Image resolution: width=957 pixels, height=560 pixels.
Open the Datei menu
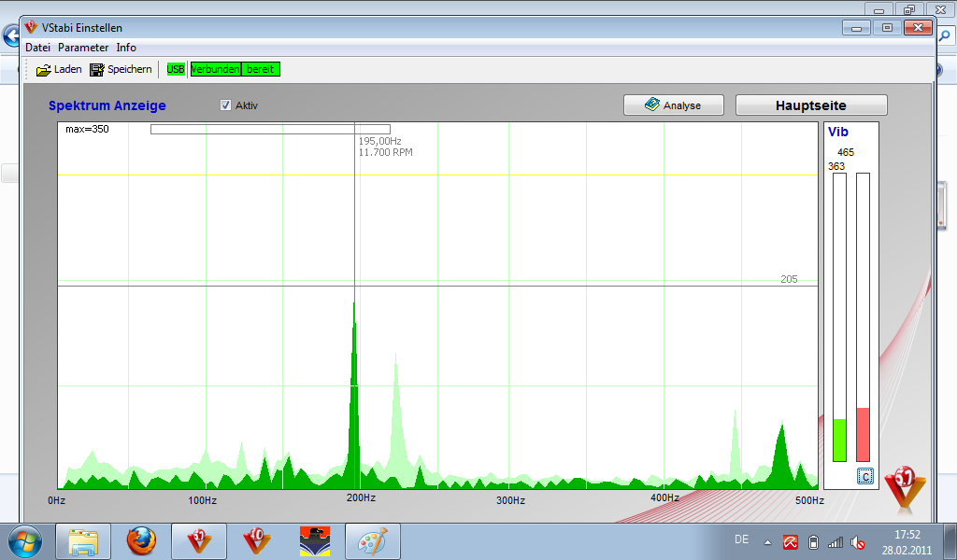tap(37, 48)
